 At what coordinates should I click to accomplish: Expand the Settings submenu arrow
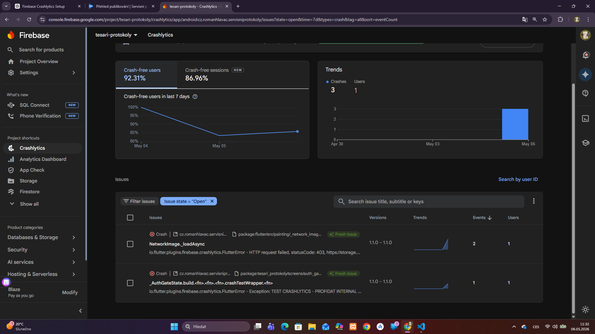[74, 73]
